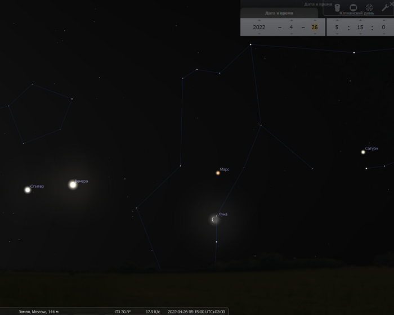Decrease the hour 5 with down arrow
394x315 pixels.
click(337, 34)
